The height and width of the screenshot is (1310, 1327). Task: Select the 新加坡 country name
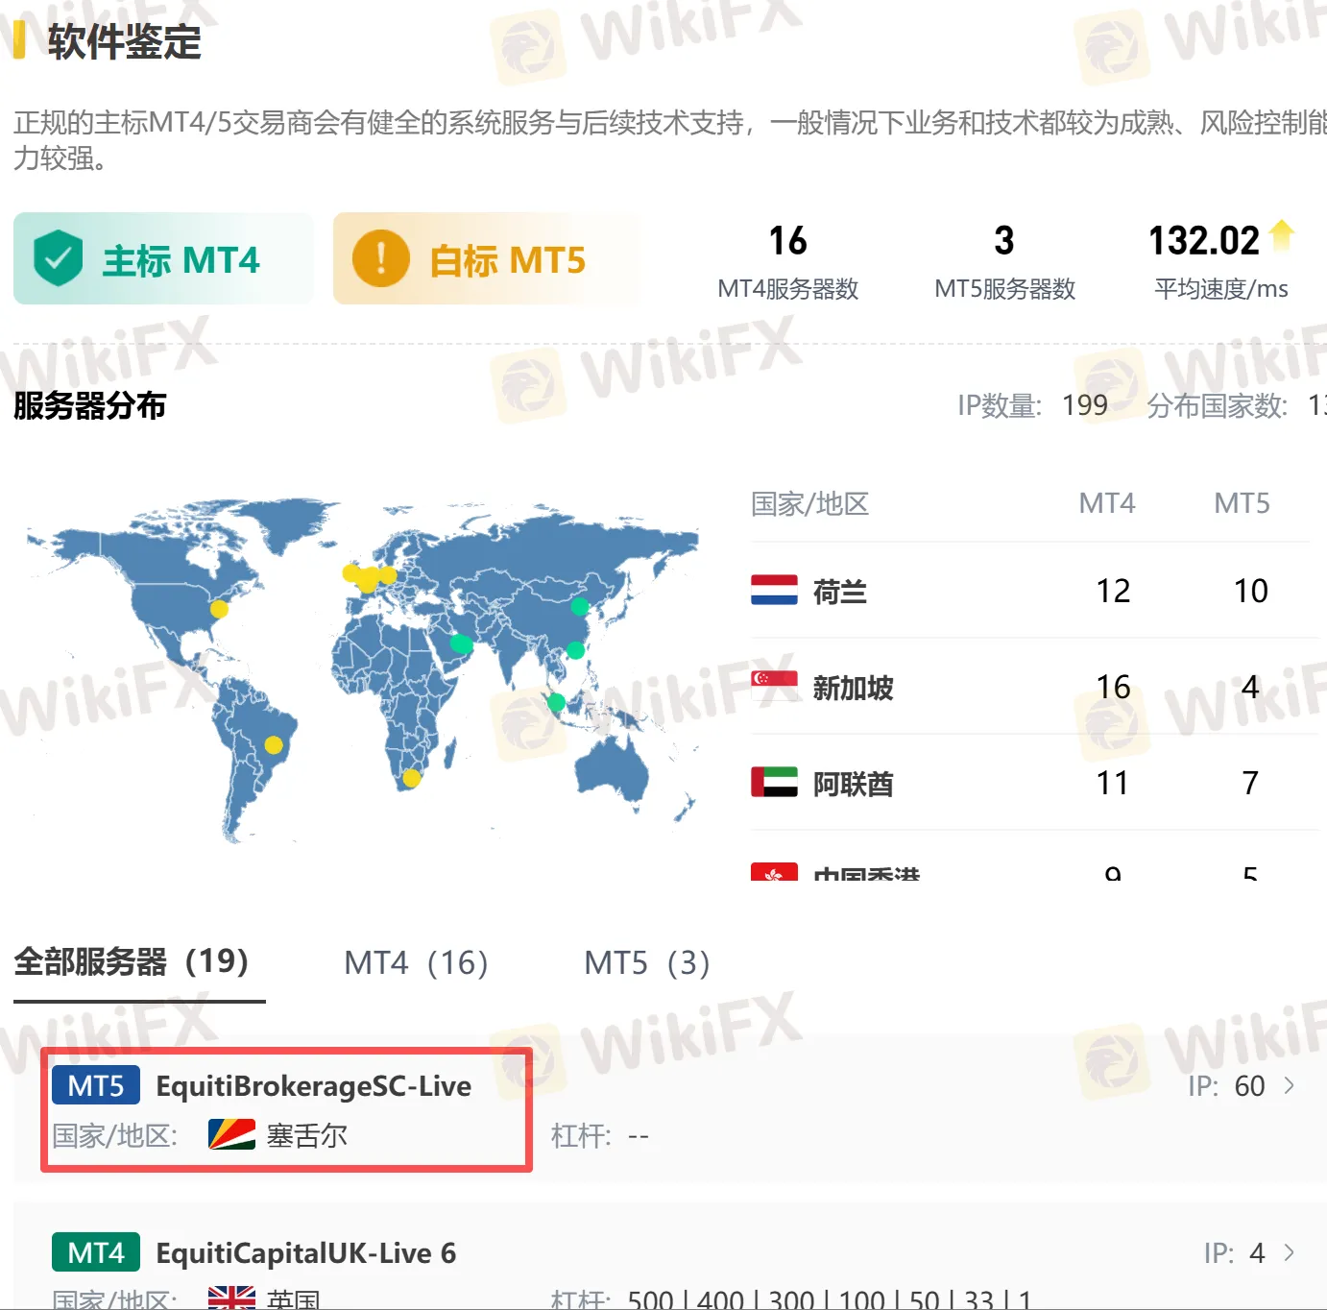(854, 688)
